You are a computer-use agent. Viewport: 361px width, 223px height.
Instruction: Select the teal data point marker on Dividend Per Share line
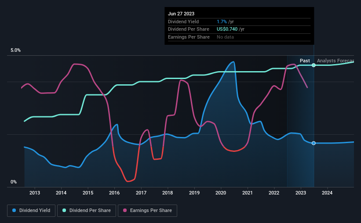pos(314,65)
